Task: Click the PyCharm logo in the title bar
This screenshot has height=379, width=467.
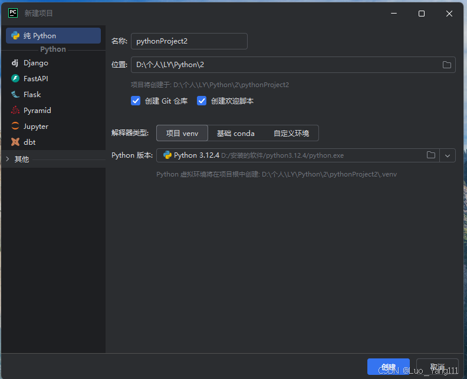Action: 13,13
